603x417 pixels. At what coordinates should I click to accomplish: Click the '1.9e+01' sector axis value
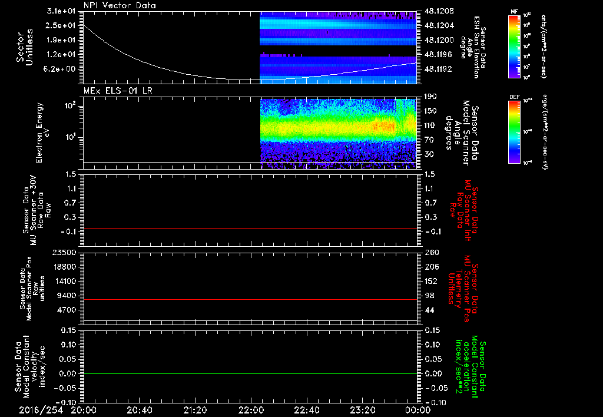tap(61, 40)
